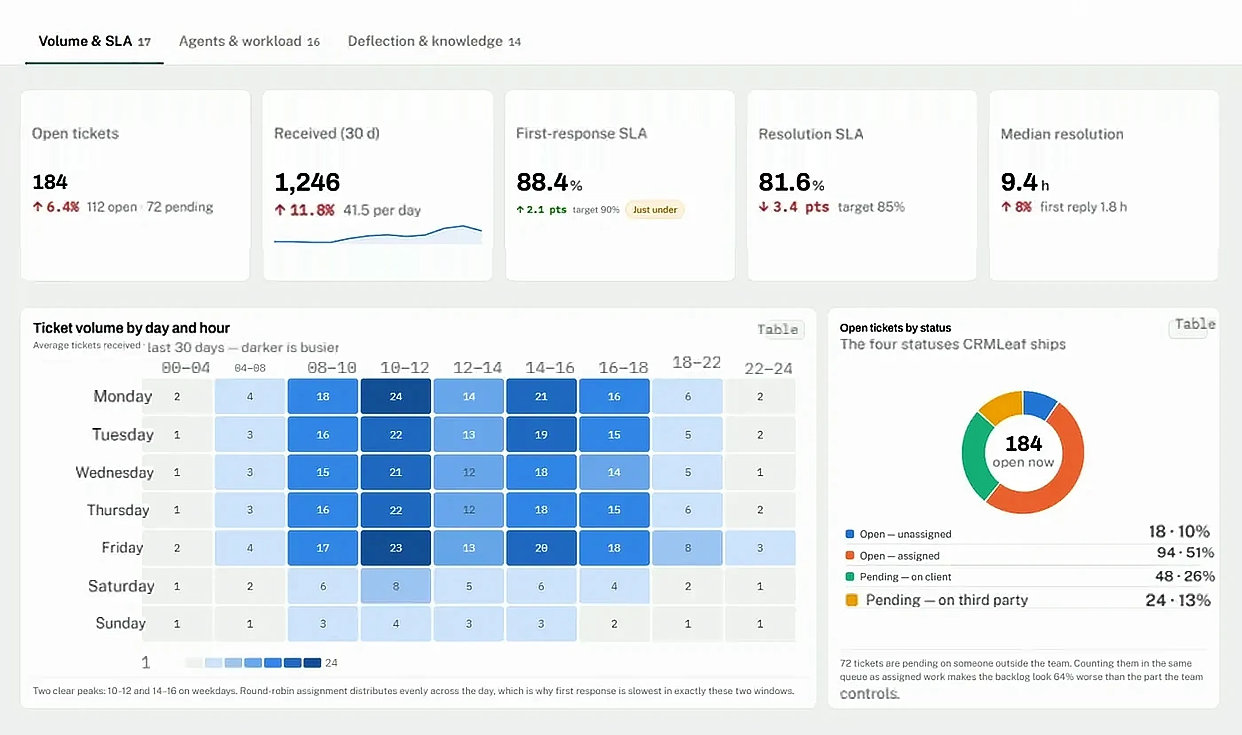Viewport: 1242px width, 735px height.
Task: Click Monday 14-16 cell showing 21
Action: [x=541, y=396]
